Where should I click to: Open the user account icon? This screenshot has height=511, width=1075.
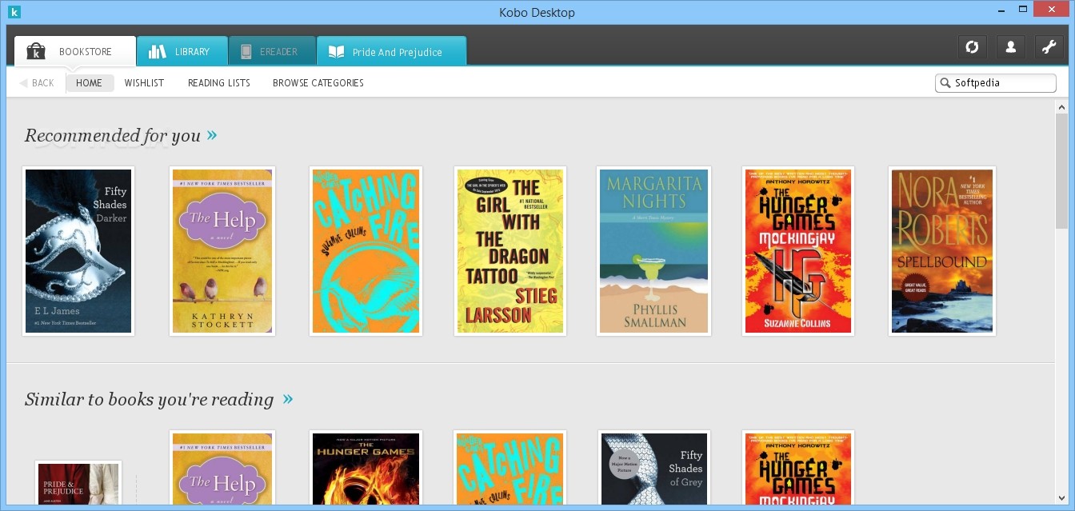1010,47
